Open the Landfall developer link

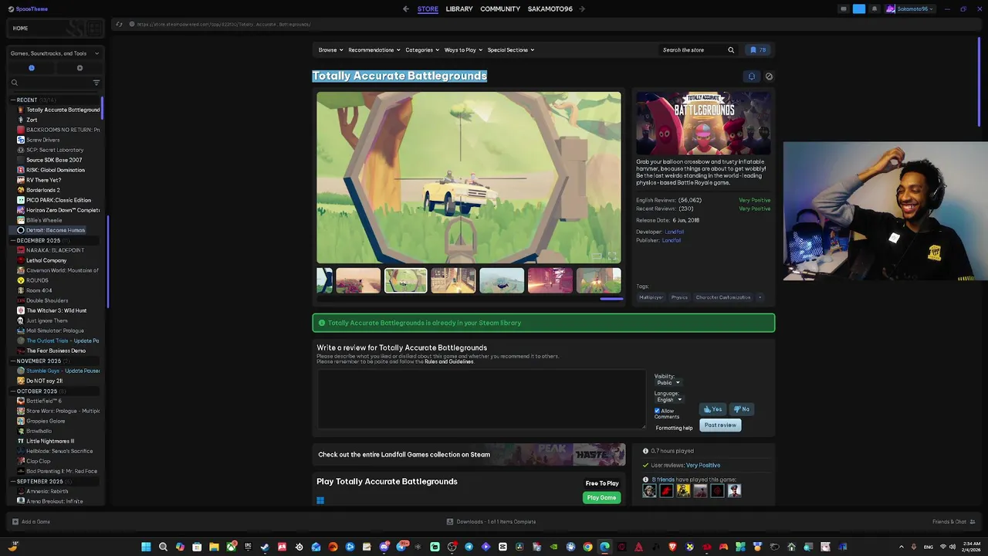tap(675, 232)
